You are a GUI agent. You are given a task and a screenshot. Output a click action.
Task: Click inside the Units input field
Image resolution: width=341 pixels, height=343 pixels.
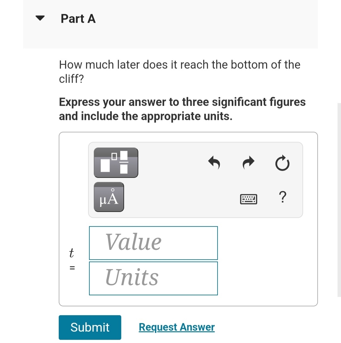pos(153,278)
